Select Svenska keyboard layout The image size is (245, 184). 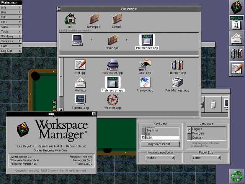[x=162, y=130]
